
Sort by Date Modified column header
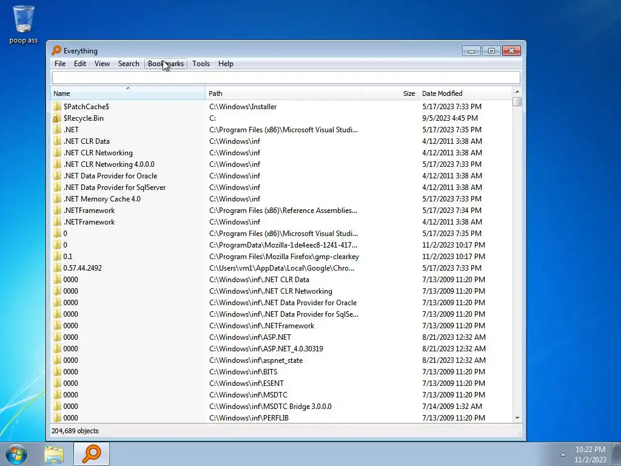(x=465, y=93)
